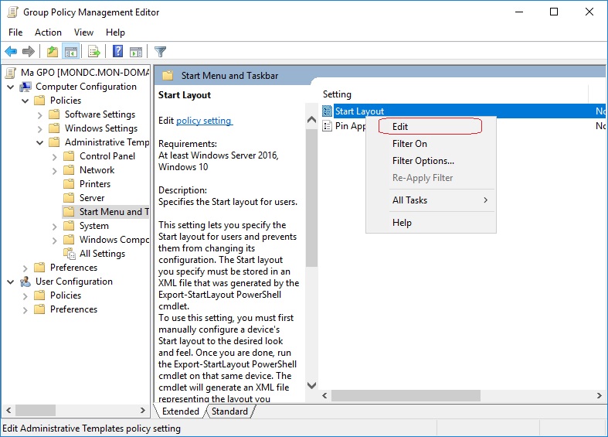Screen dimensions: 608x437
Task: Open the File menu
Action: (x=15, y=32)
